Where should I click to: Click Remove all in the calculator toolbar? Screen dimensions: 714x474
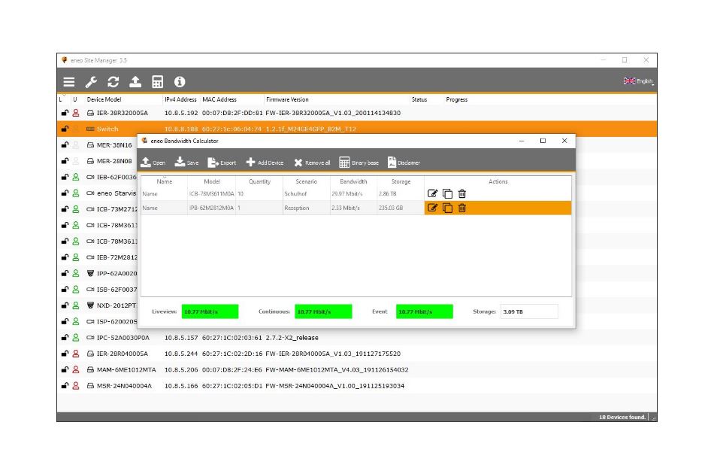pos(312,163)
